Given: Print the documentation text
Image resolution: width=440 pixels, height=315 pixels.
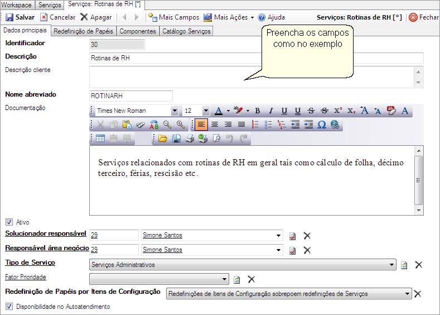Looking at the screenshot, I should (x=190, y=139).
